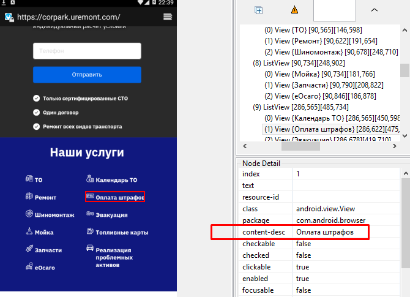Open the Мойка service link
This screenshot has width=410, height=297.
point(44,232)
